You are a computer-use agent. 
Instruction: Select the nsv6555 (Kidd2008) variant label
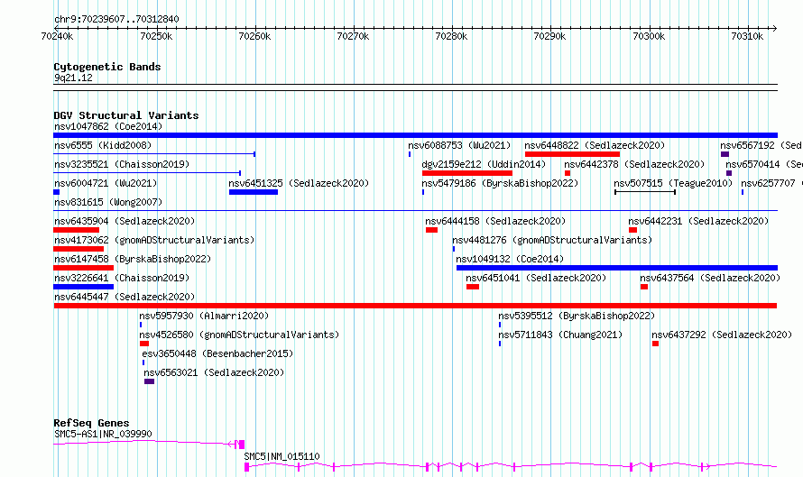coord(103,145)
